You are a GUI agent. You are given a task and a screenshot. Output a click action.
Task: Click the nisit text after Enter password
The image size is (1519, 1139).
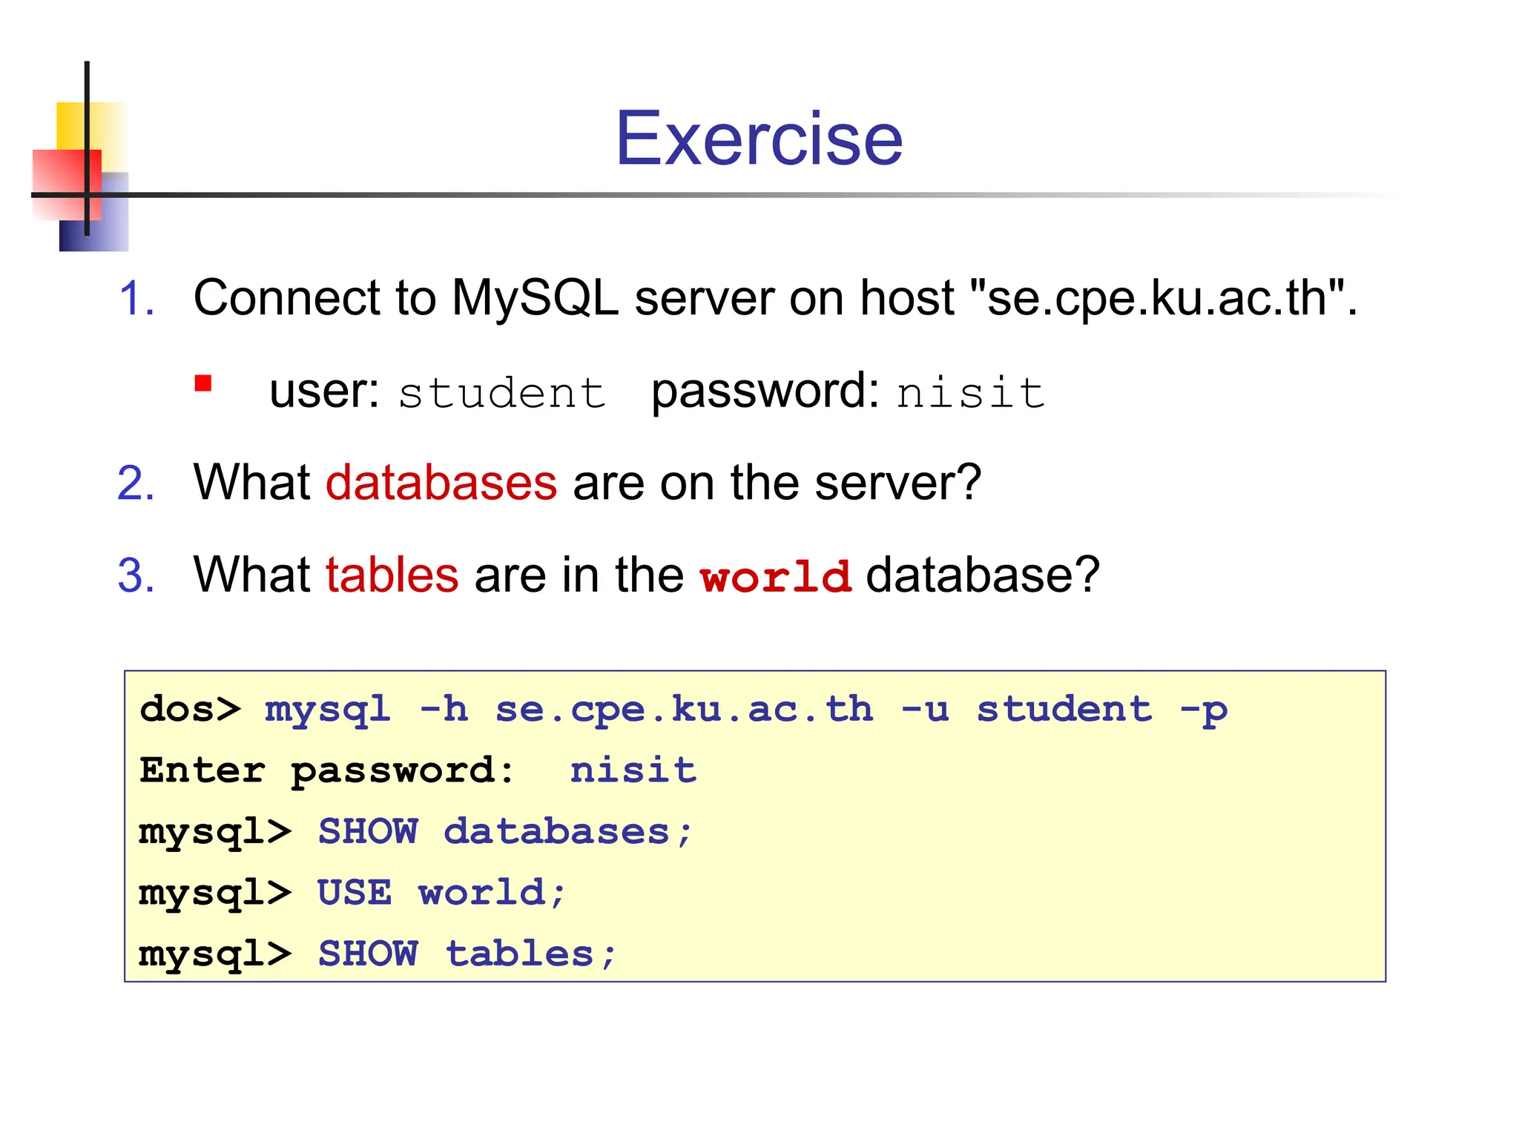pos(633,770)
